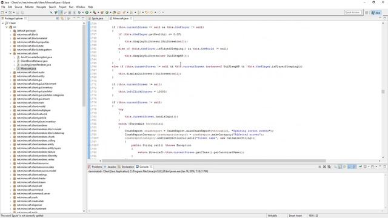The width and height of the screenshot is (388, 218).
Task: Expand the net.minecraft.client.gui package
Action: pyautogui.click(x=10, y=80)
